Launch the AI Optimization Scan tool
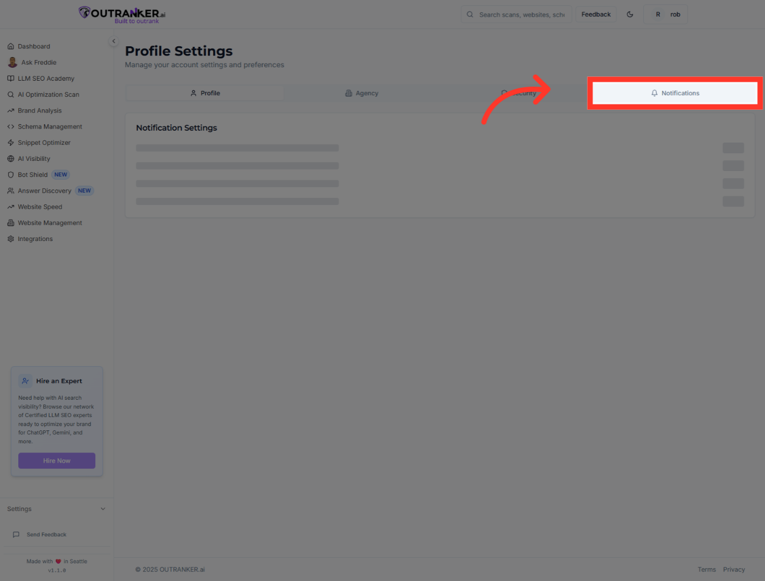The height and width of the screenshot is (581, 765). (x=48, y=94)
